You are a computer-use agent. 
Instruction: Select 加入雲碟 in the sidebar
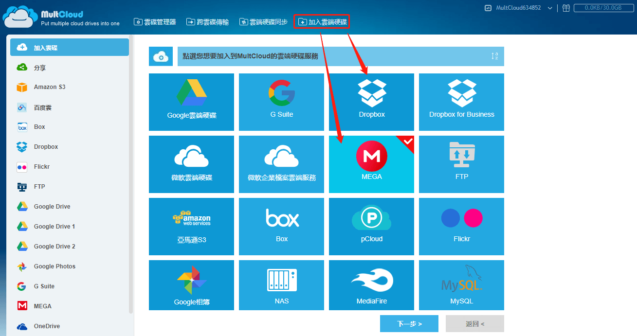click(x=70, y=48)
